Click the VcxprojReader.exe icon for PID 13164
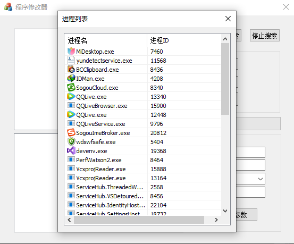294x244 pixels. [71, 178]
